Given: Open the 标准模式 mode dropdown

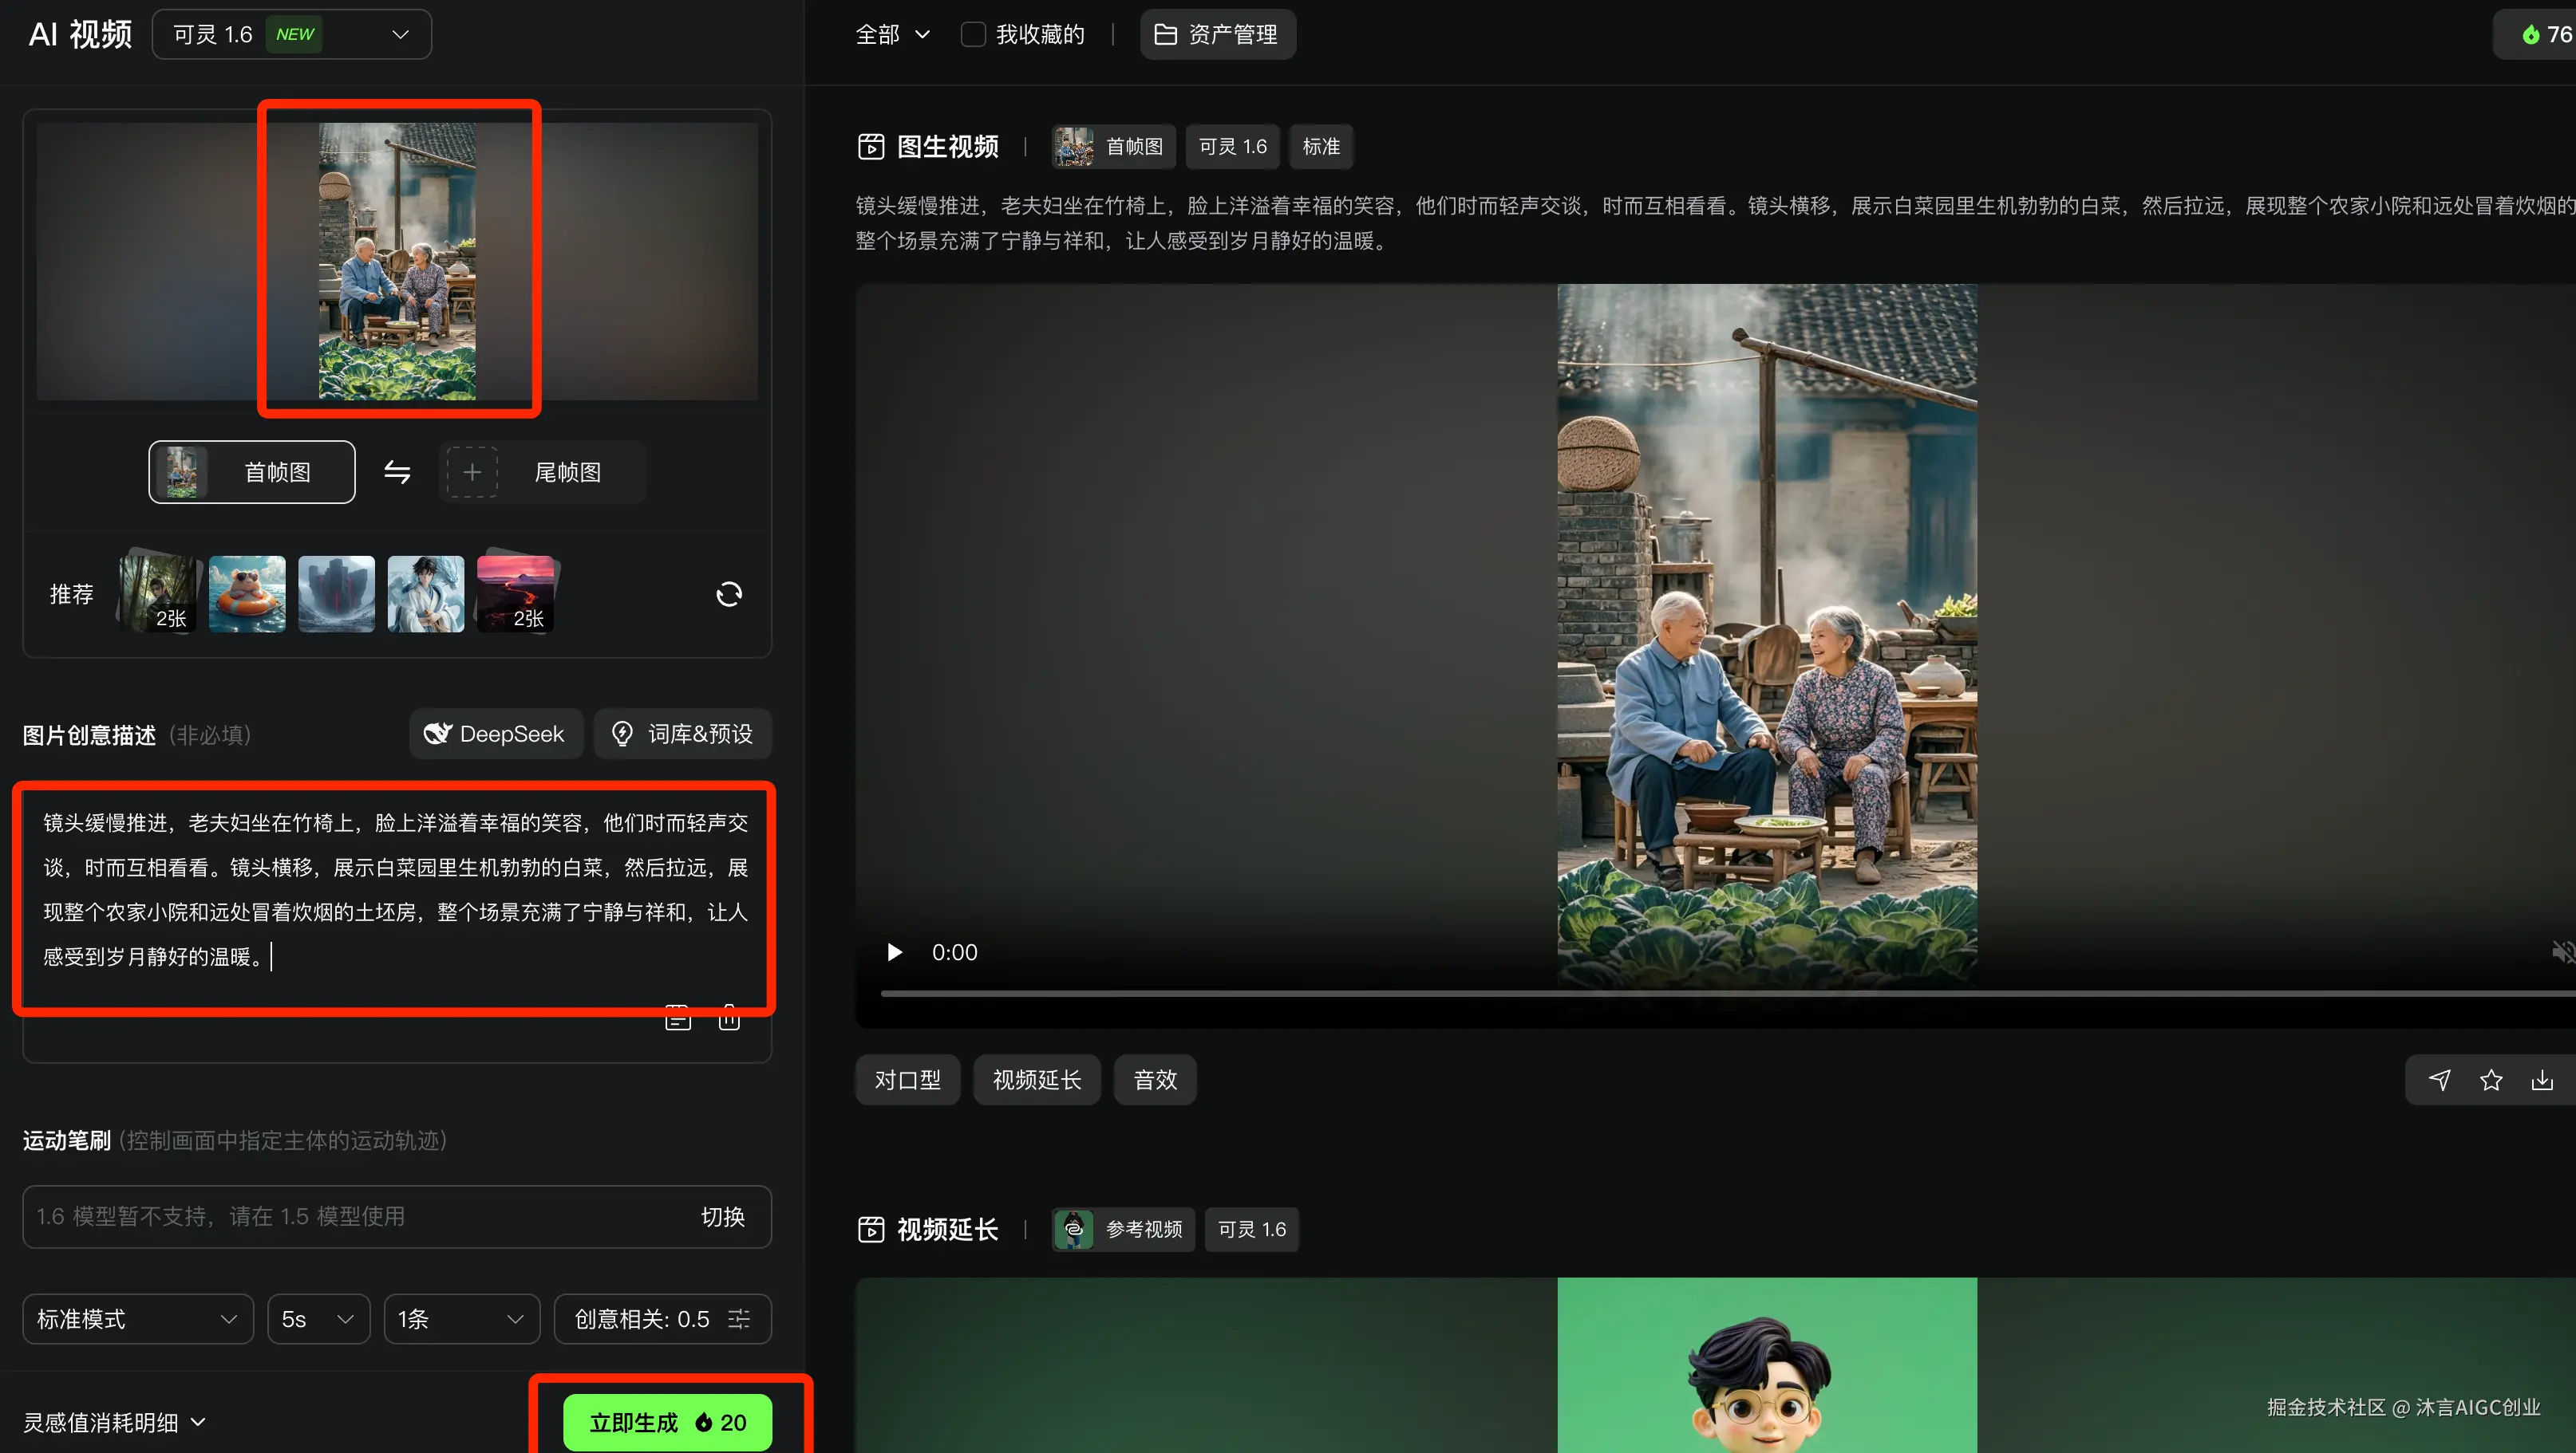Looking at the screenshot, I should click(138, 1319).
